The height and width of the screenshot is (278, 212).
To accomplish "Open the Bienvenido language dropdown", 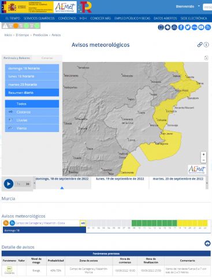I will [188, 6].
